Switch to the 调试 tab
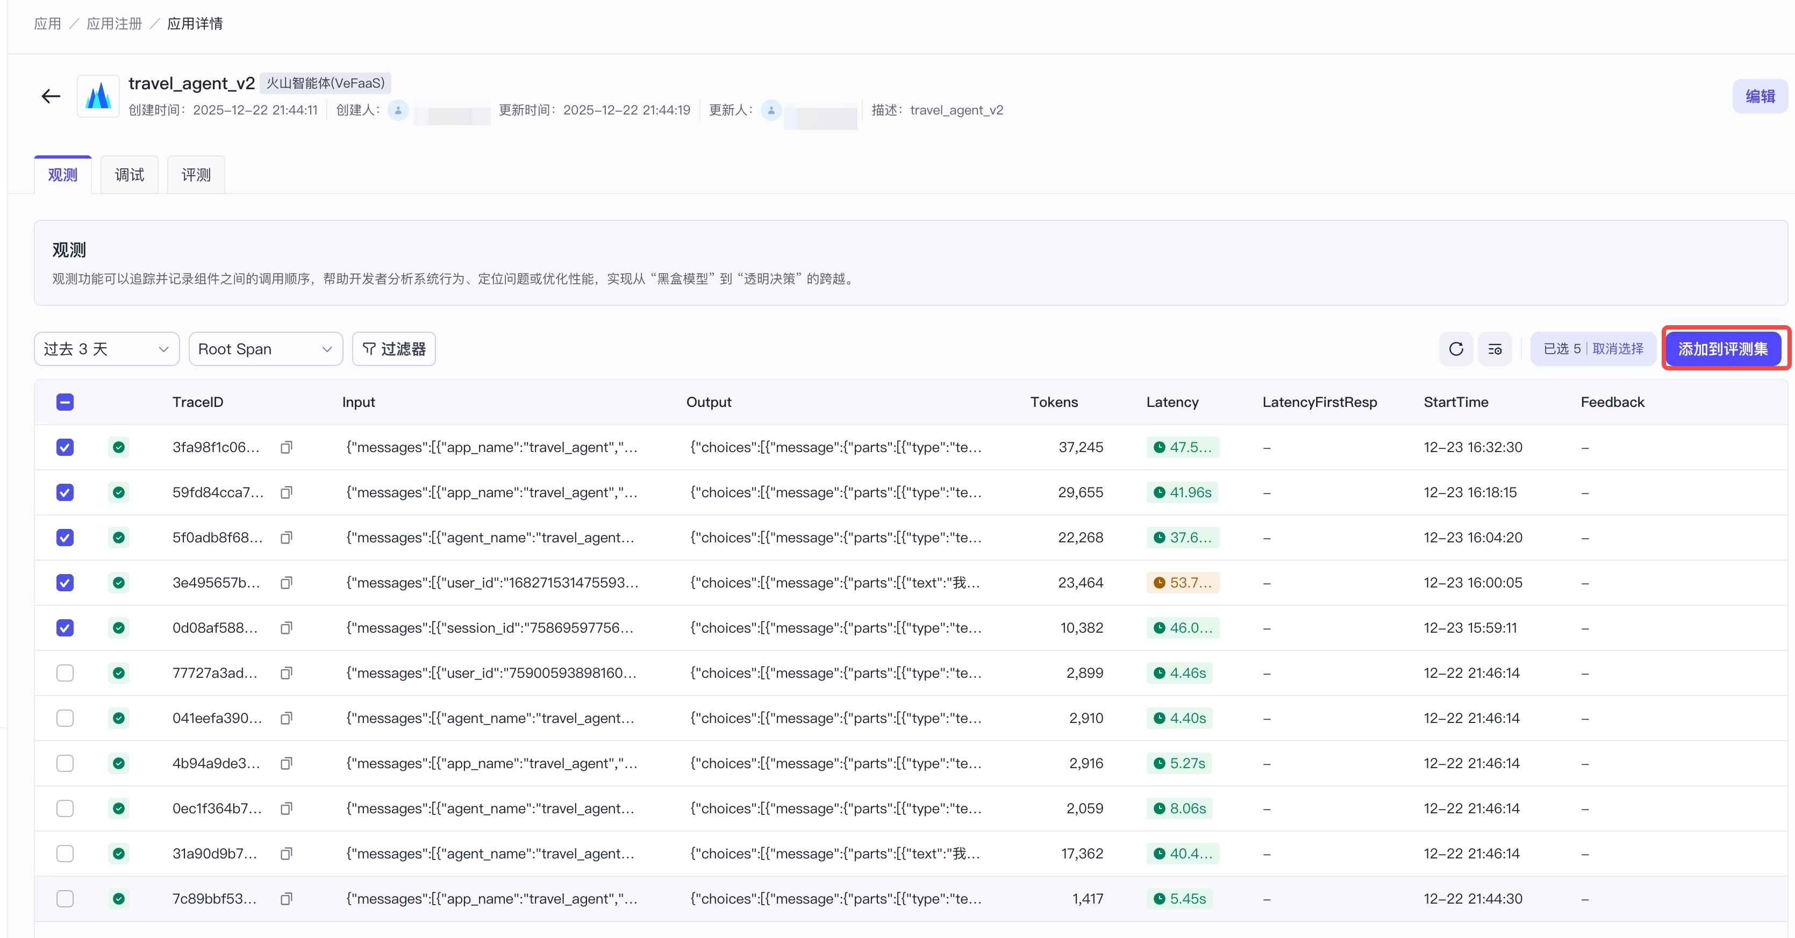The height and width of the screenshot is (938, 1795). [130, 175]
